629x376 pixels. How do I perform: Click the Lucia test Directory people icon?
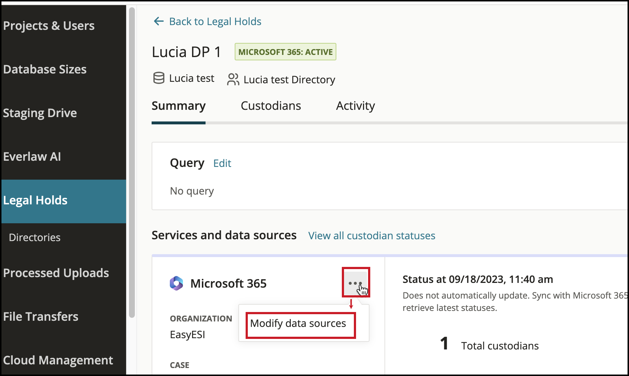pyautogui.click(x=233, y=79)
